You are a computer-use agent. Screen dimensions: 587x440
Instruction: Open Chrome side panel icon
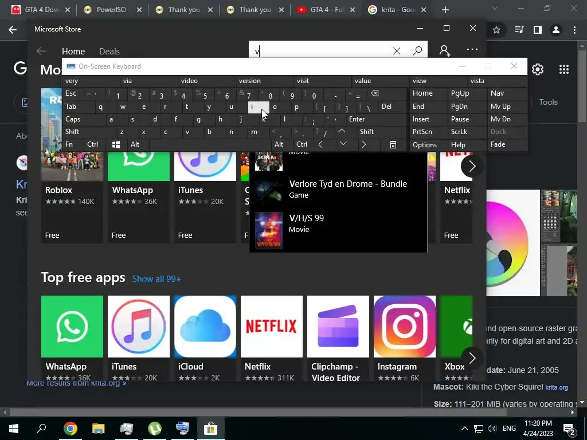tap(538, 30)
